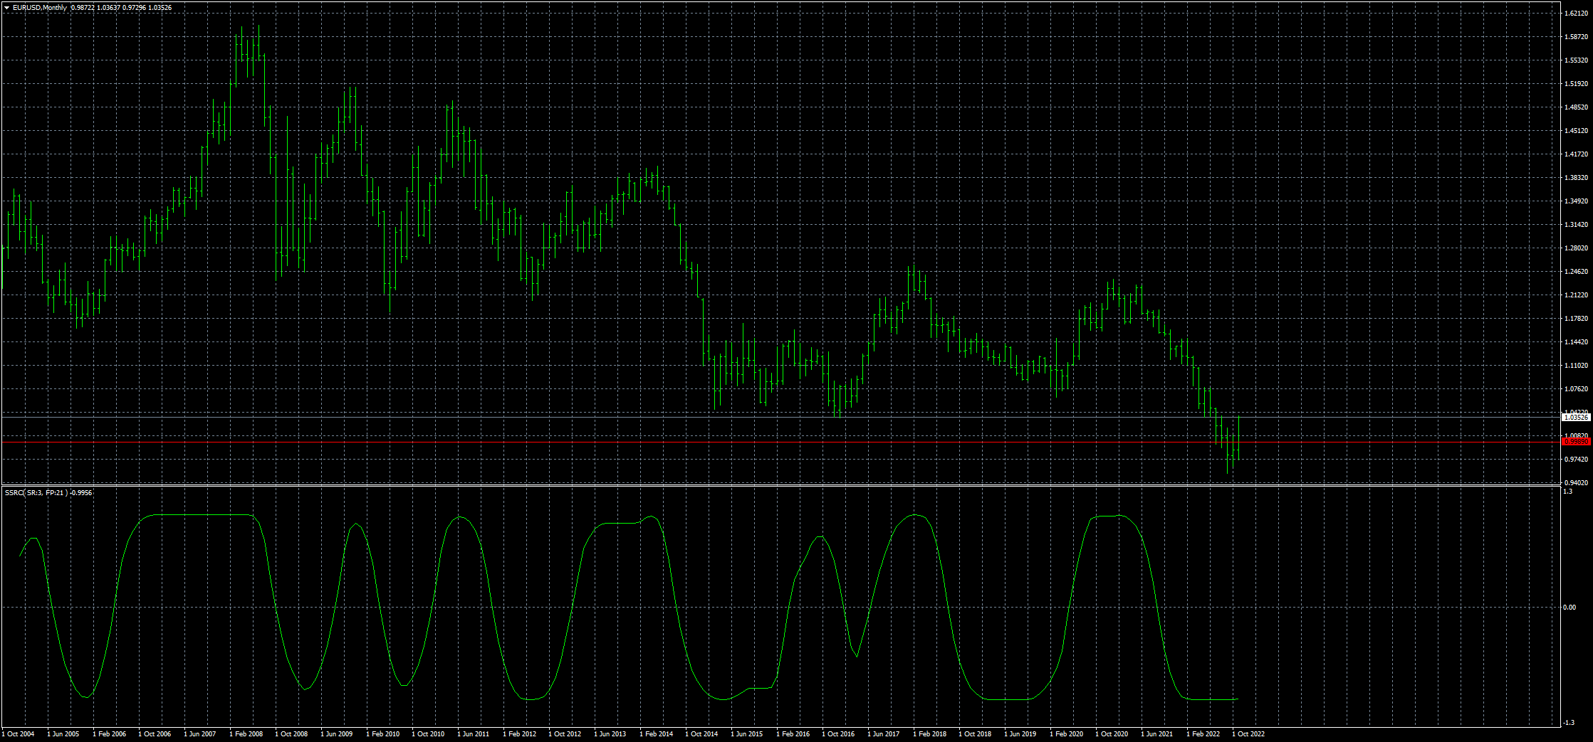Screen dimensions: 1593x742
Task: Click the 1 Jun 2011 date label
Action: pyautogui.click(x=474, y=734)
